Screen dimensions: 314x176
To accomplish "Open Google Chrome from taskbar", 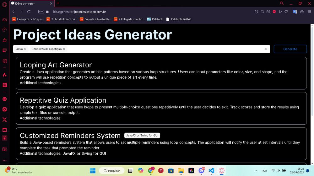I will 151,170.
